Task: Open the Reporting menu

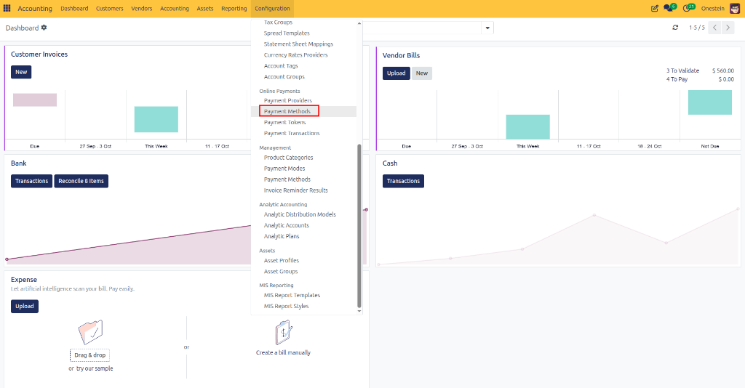Action: tap(234, 9)
